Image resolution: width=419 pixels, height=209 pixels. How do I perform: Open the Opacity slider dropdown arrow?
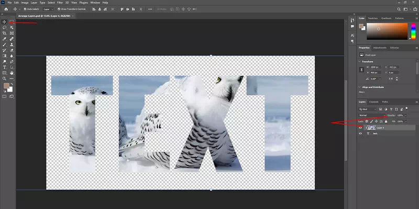pyautogui.click(x=405, y=115)
